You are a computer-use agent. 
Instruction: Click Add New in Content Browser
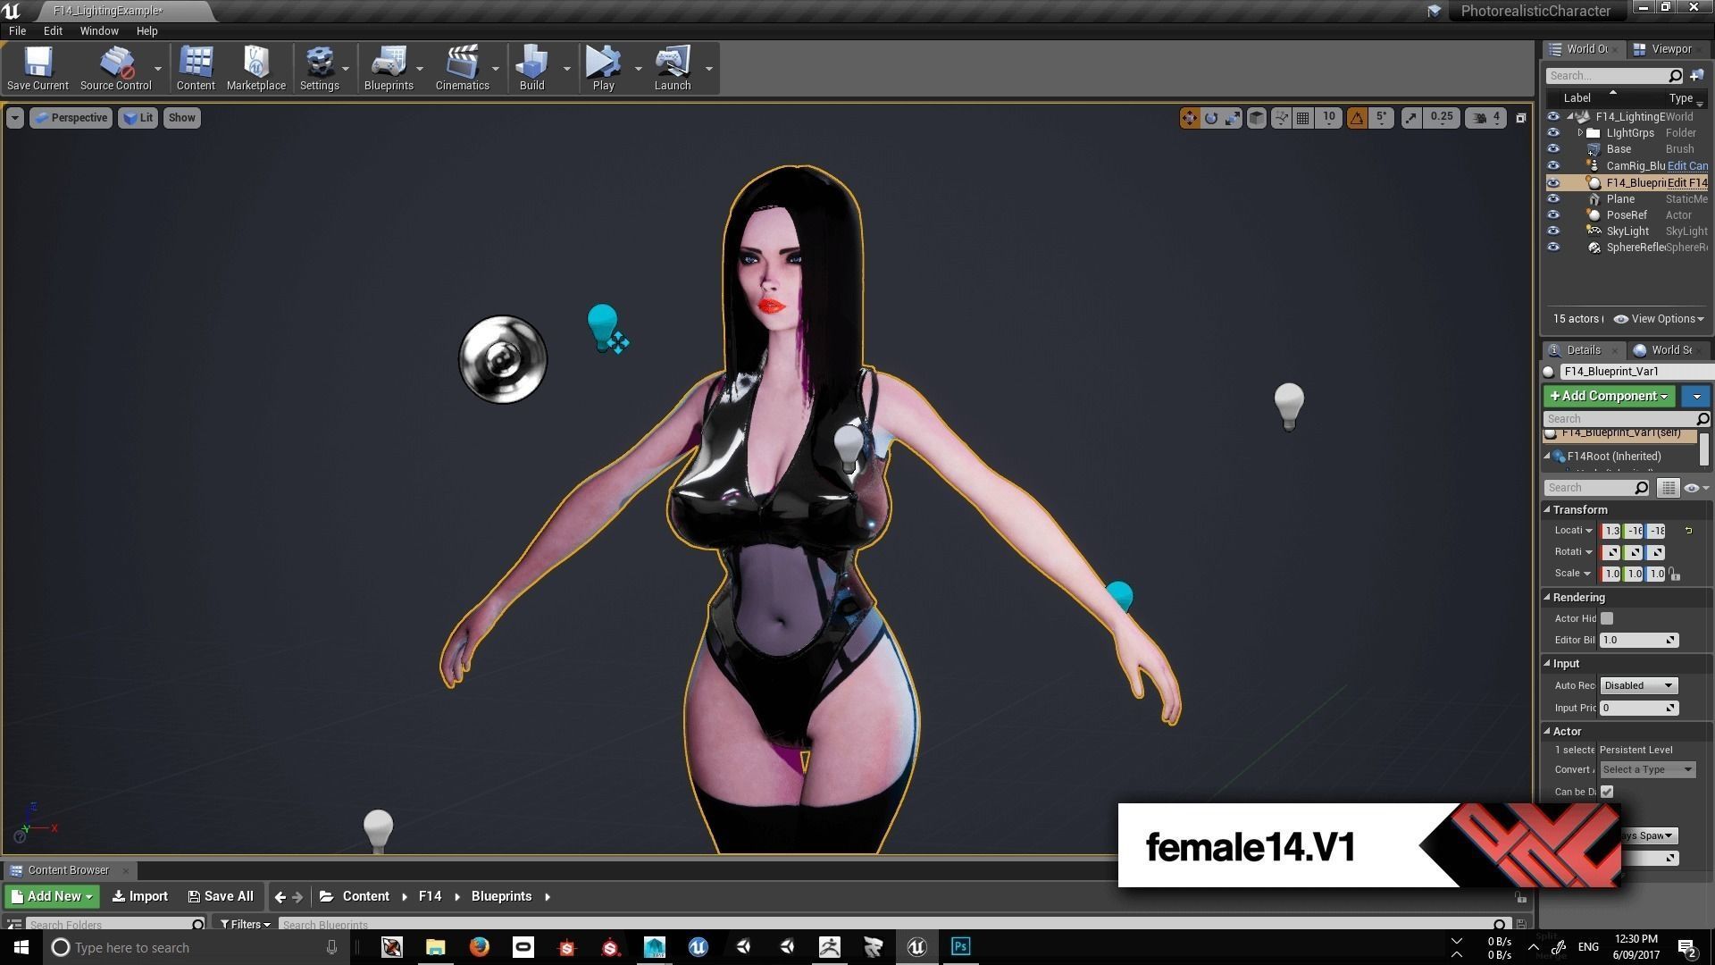tap(53, 896)
